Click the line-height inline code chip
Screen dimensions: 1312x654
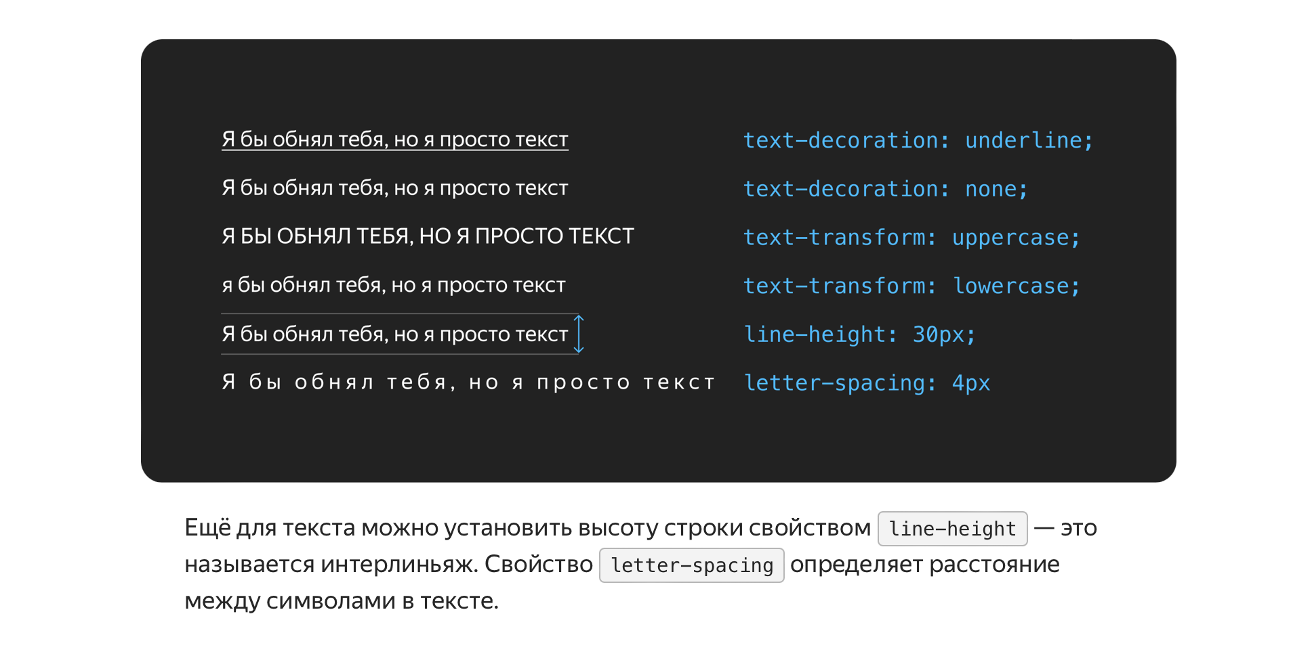(x=952, y=528)
